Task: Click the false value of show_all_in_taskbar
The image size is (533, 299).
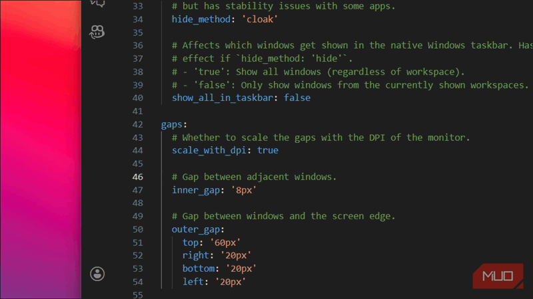Action: [297, 98]
